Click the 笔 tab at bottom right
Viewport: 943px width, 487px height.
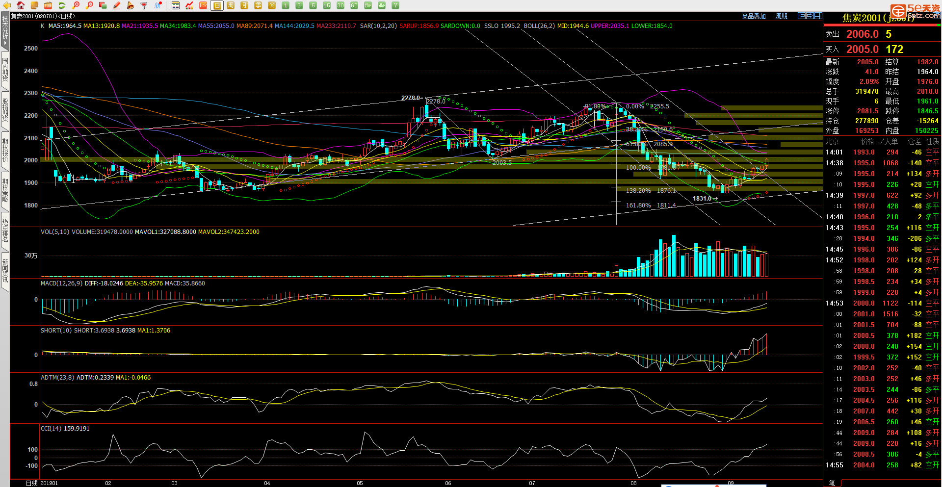coord(832,483)
